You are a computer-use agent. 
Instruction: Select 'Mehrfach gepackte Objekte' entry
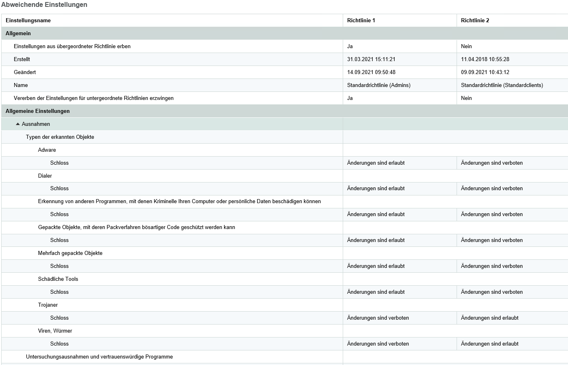click(x=70, y=253)
